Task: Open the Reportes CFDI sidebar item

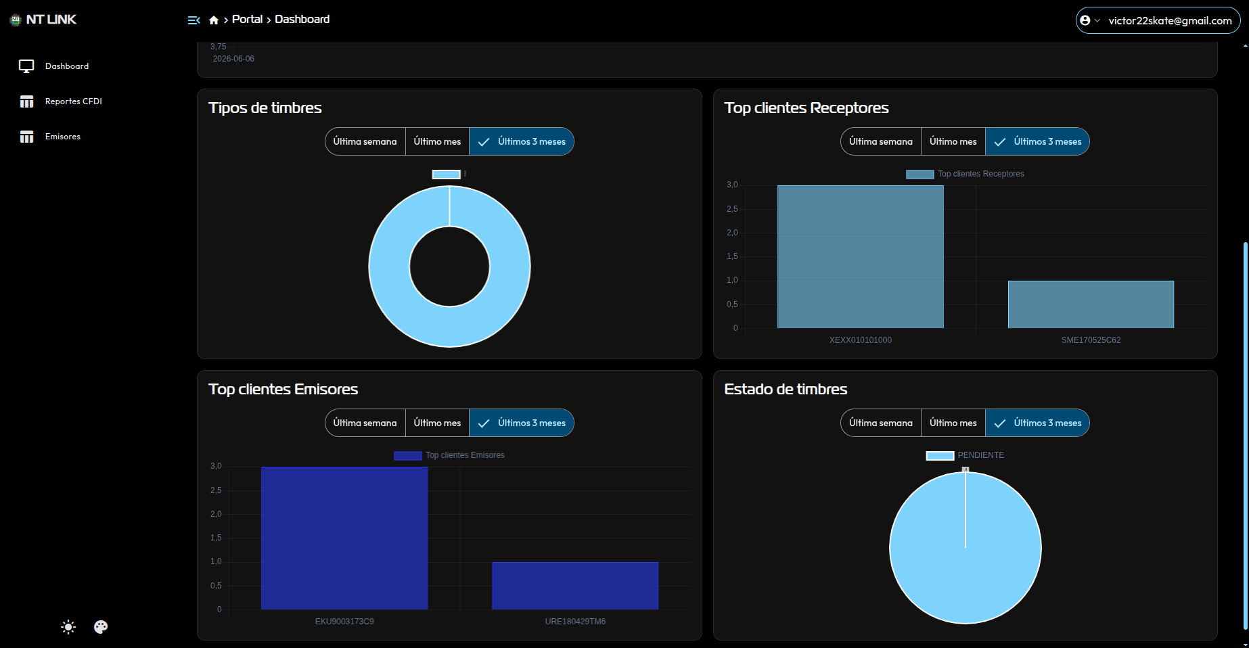Action: [x=74, y=101]
